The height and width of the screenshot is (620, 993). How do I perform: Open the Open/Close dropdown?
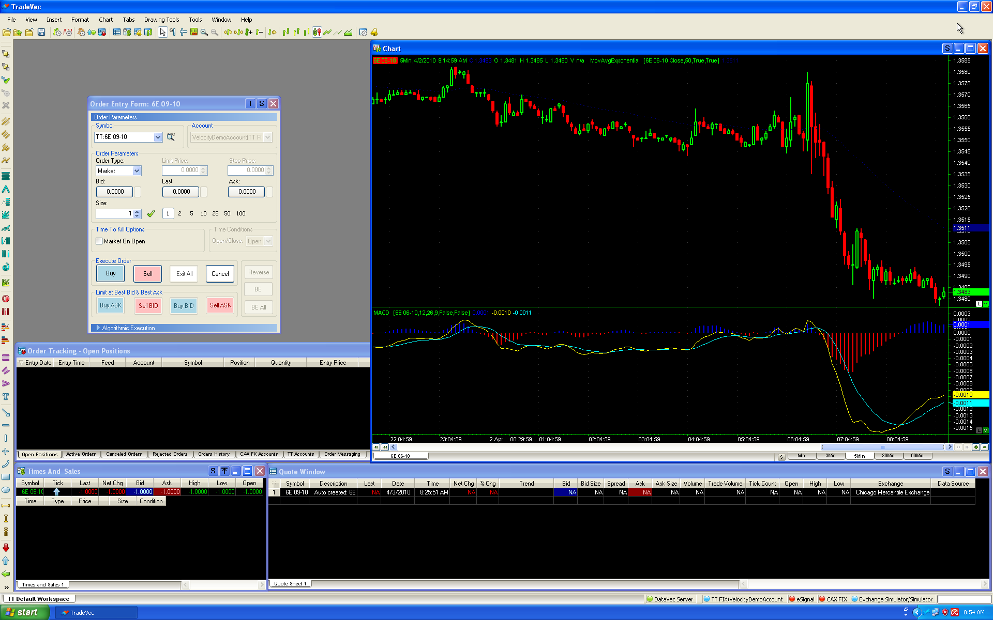[x=268, y=241]
